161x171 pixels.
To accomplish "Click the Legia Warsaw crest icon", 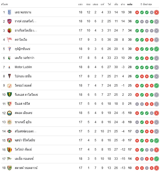I will 9,58.
